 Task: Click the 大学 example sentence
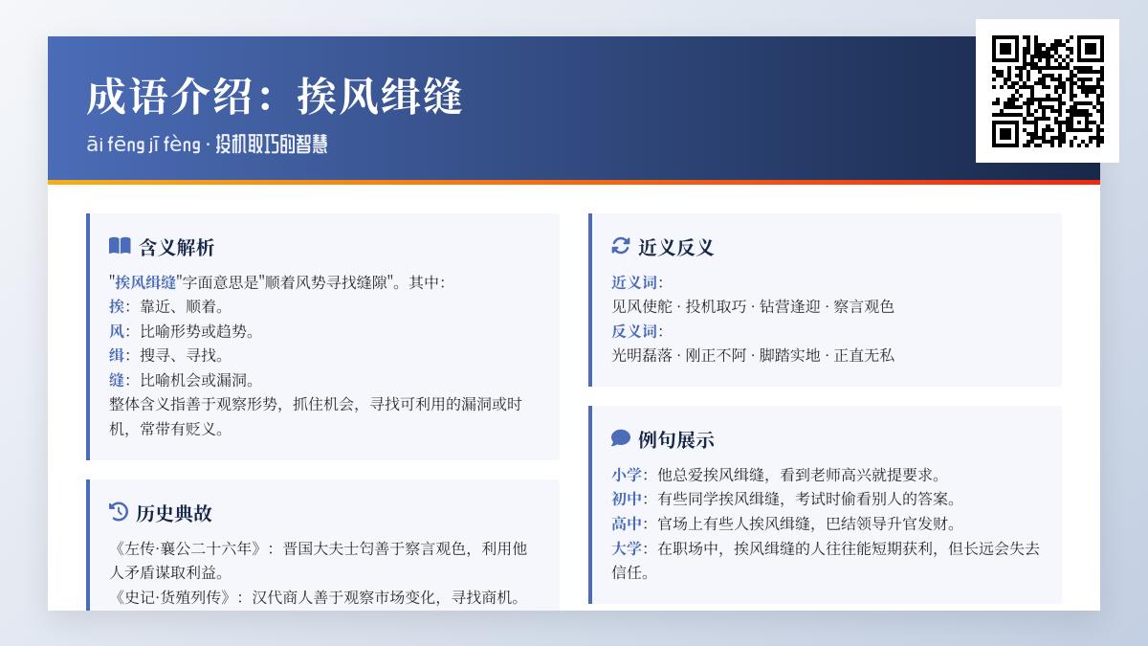pos(826,560)
